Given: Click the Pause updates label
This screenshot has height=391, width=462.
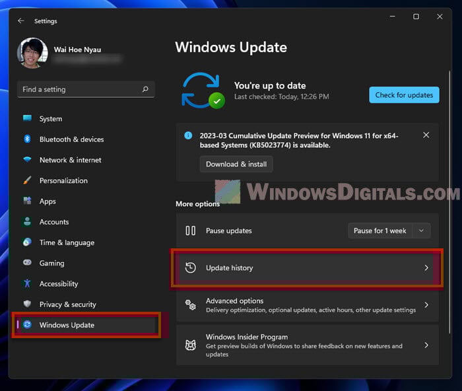Looking at the screenshot, I should pos(228,231).
